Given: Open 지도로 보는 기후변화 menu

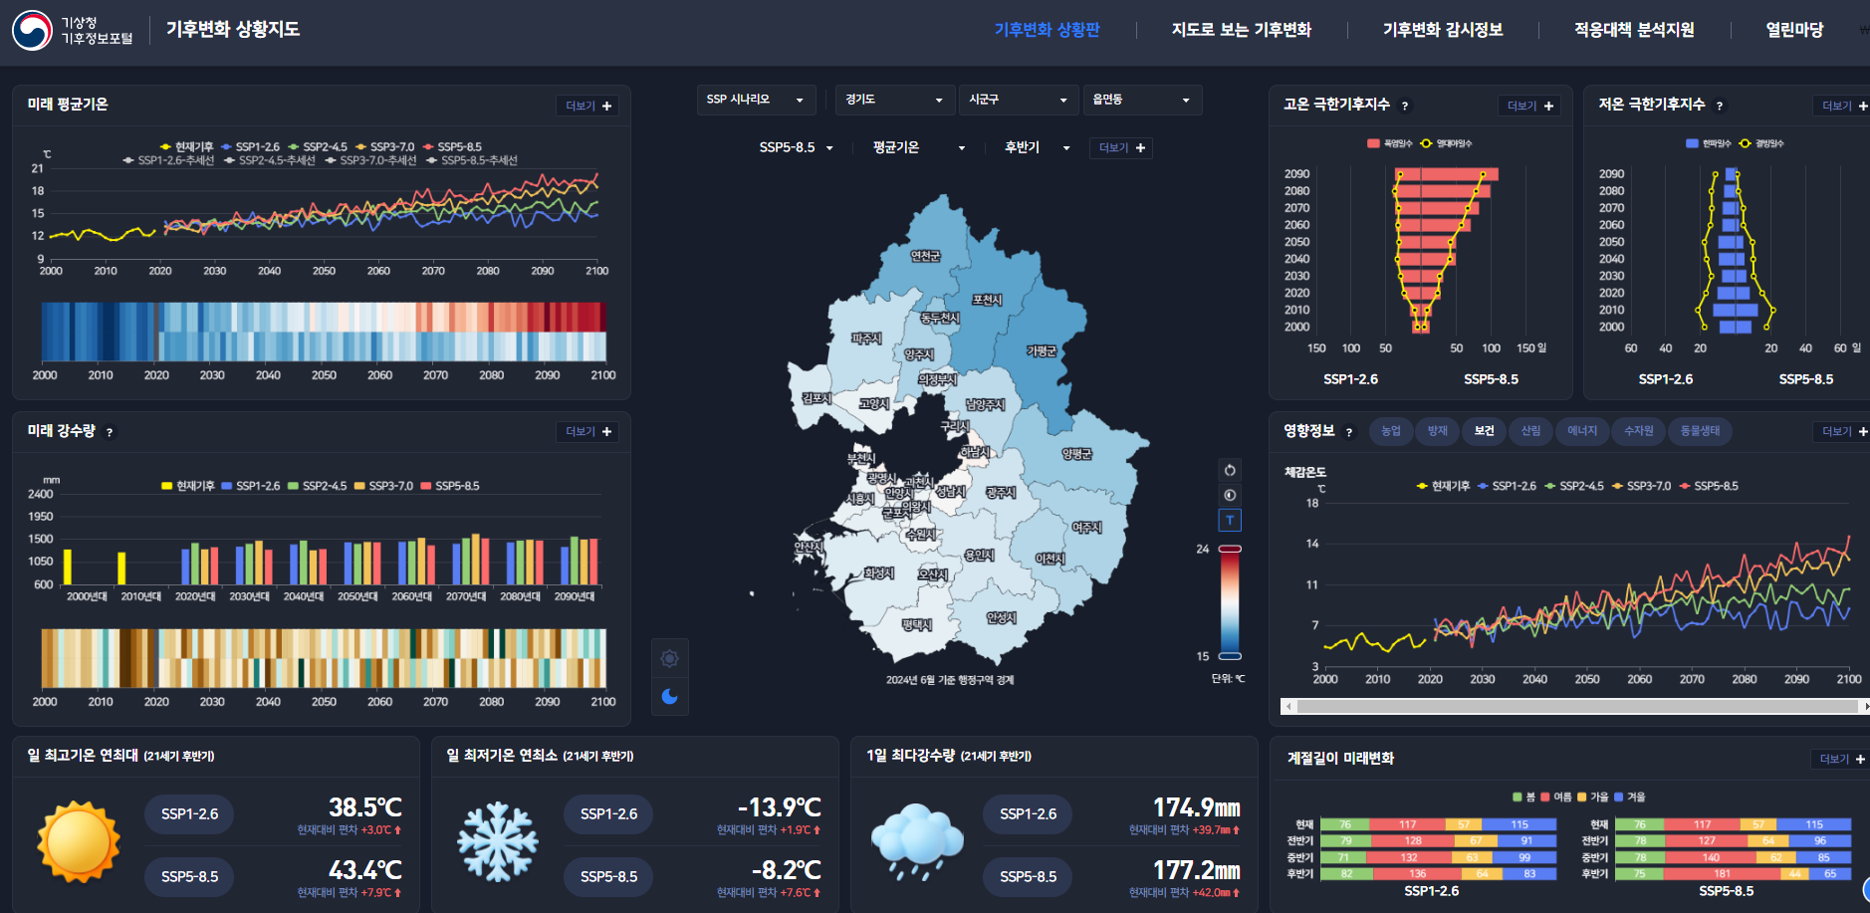Looking at the screenshot, I should pyautogui.click(x=1242, y=30).
